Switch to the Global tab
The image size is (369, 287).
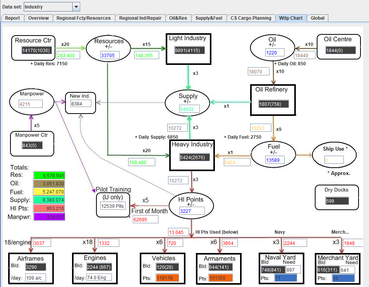pyautogui.click(x=318, y=18)
